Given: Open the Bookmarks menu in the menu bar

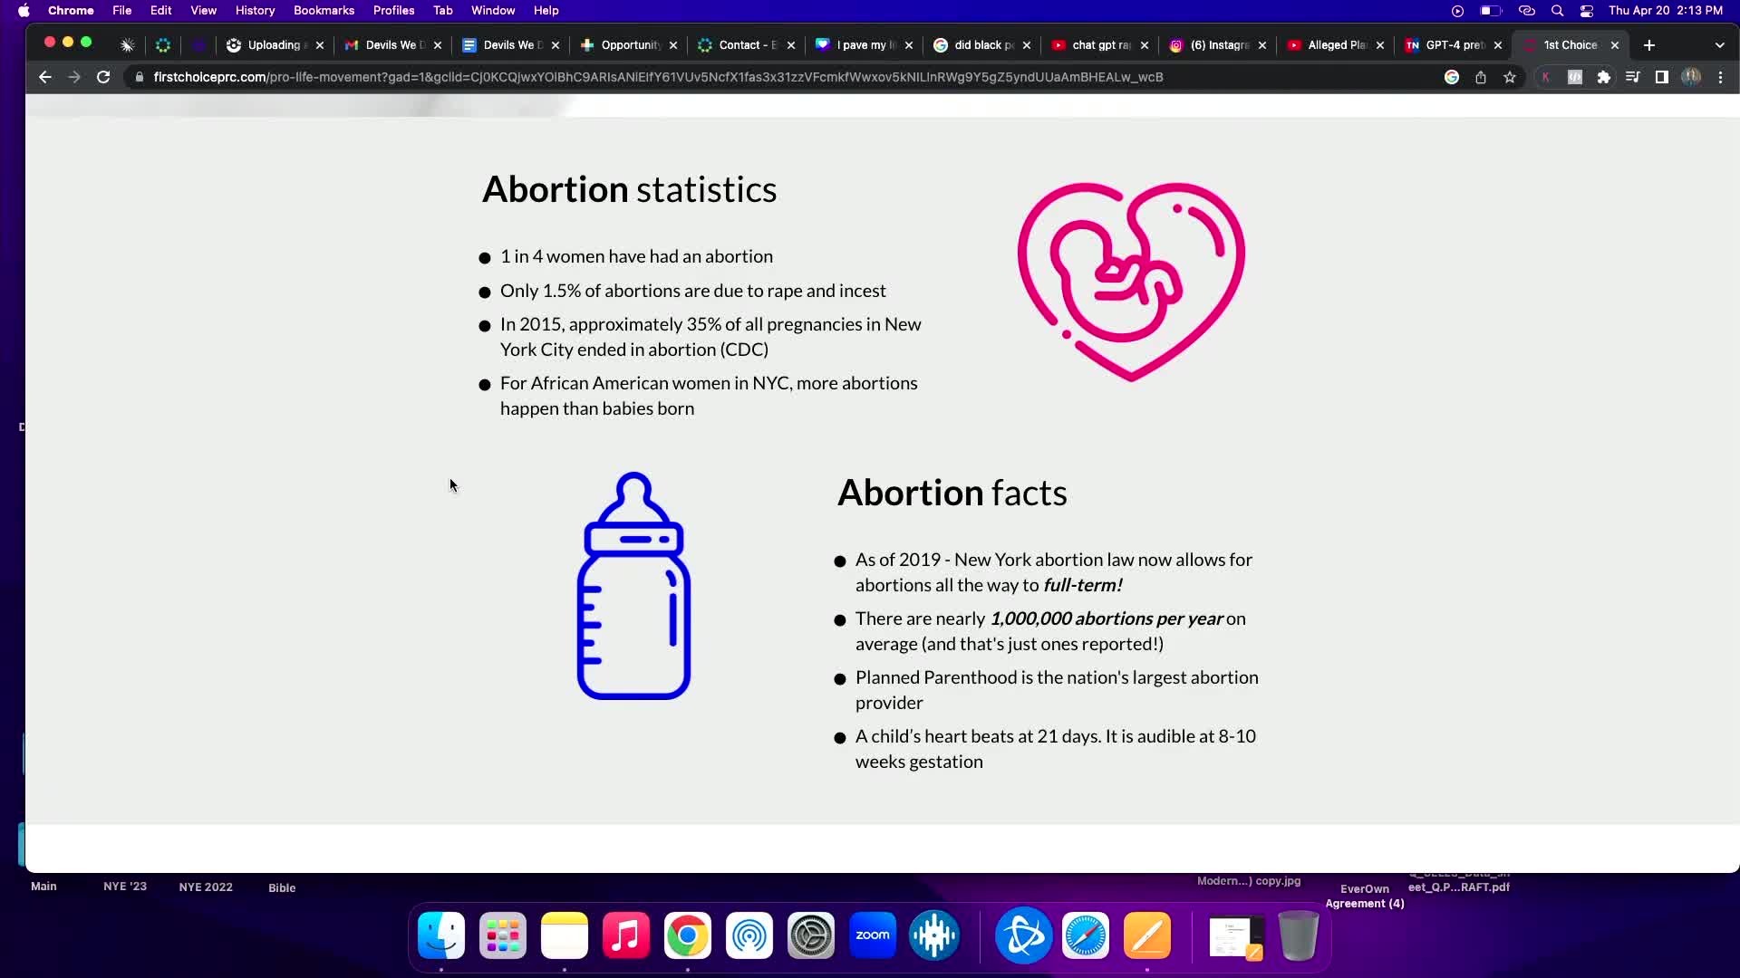Looking at the screenshot, I should [324, 10].
